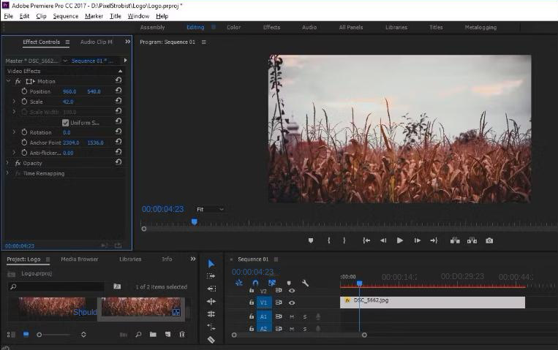
Task: Expand the Opacity effect section
Action: click(8, 163)
